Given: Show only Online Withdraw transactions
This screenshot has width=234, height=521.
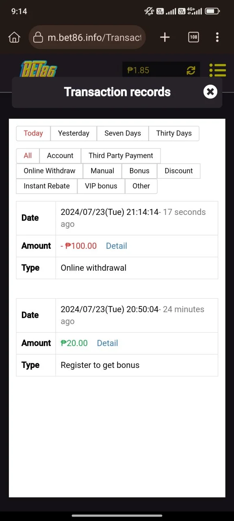Looking at the screenshot, I should click(x=50, y=171).
